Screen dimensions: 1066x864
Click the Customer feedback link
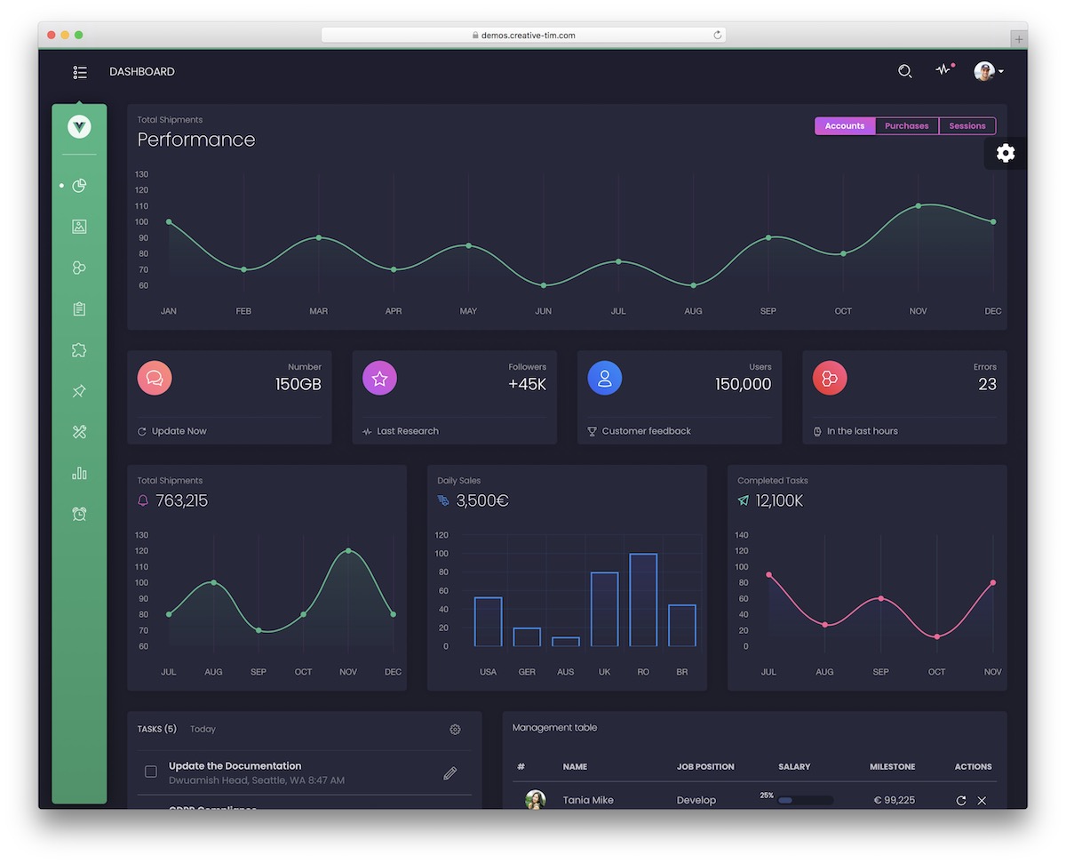pos(640,431)
